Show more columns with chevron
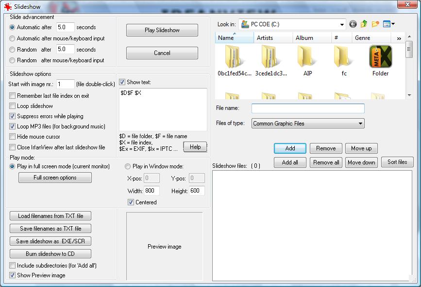The height and width of the screenshot is (287, 421). click(x=399, y=38)
